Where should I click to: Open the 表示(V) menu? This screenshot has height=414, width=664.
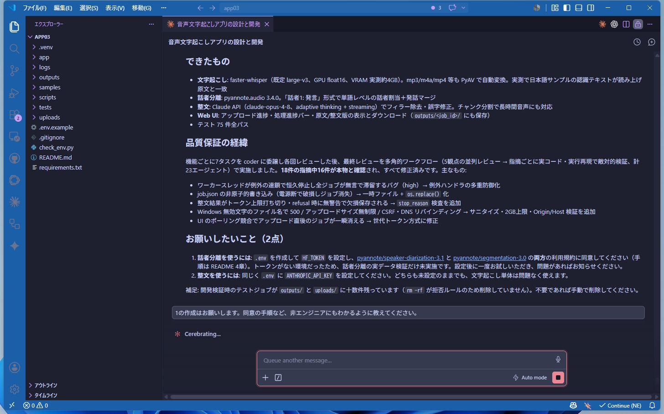coord(115,8)
